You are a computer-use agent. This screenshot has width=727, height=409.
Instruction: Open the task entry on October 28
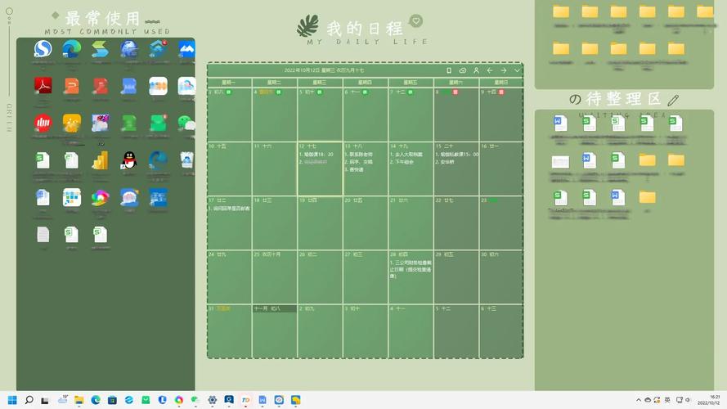pyautogui.click(x=411, y=269)
